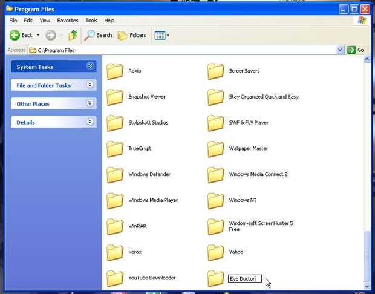Viewport: 375px width, 294px height.
Task: Click the Program Files title bar folder icon
Action: tap(9, 9)
